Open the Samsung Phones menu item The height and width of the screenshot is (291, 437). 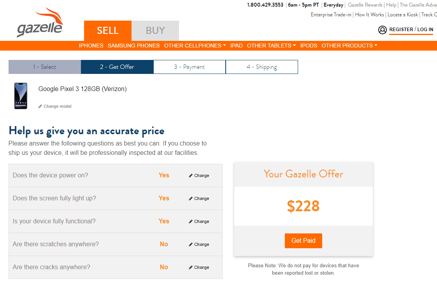pos(133,46)
